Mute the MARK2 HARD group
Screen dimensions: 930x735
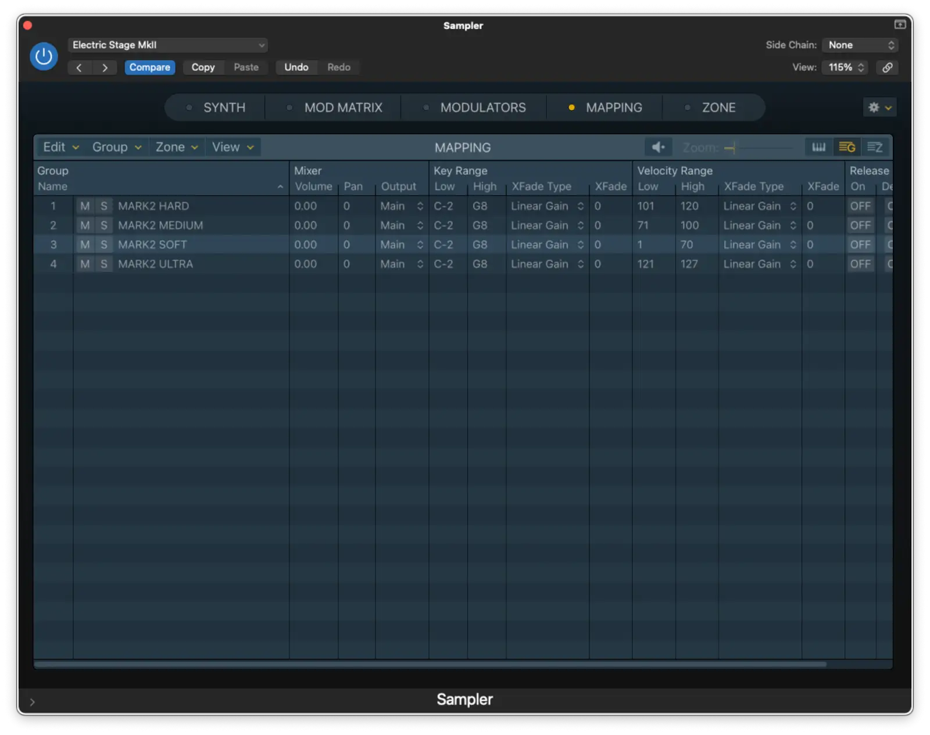[x=85, y=206]
